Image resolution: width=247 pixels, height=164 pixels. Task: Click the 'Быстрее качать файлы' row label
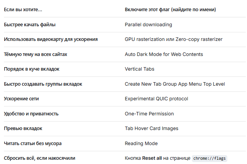(x=30, y=25)
